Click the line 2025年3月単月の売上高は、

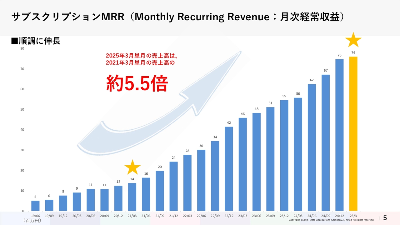click(142, 56)
